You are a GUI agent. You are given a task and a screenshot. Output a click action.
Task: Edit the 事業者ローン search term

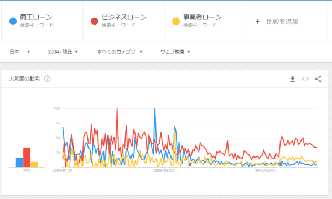coord(202,17)
